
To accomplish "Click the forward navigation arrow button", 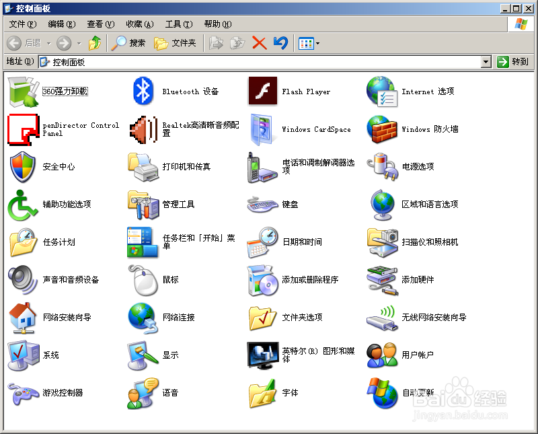I will (x=64, y=43).
